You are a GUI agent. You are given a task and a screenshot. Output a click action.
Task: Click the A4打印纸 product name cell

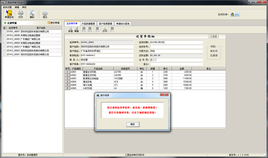point(98,88)
